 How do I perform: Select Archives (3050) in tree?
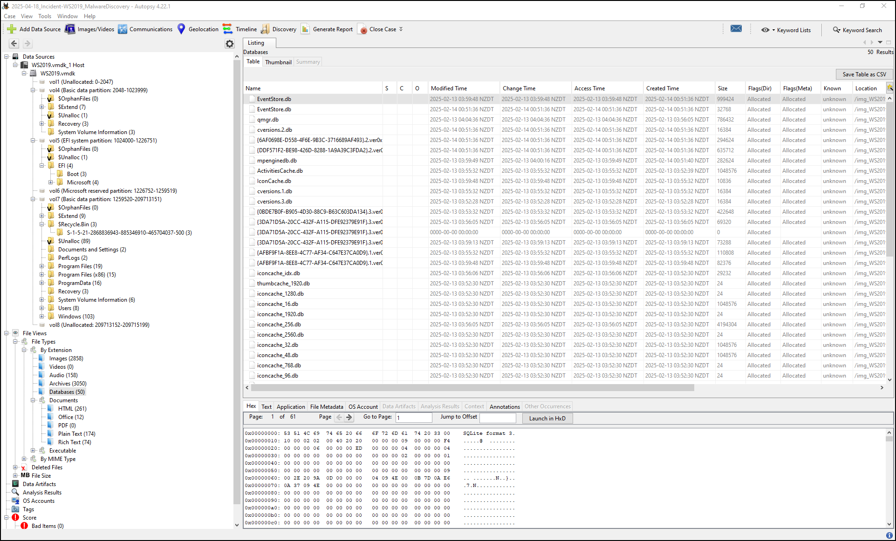(x=68, y=384)
